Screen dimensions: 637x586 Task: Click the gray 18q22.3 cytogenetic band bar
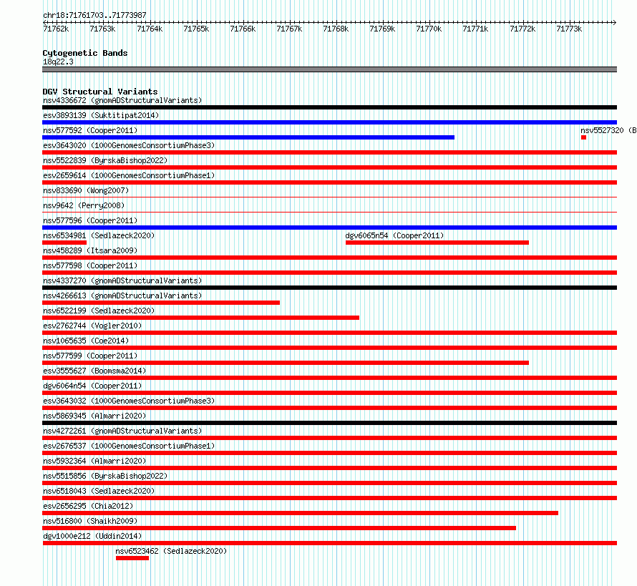[x=329, y=69]
